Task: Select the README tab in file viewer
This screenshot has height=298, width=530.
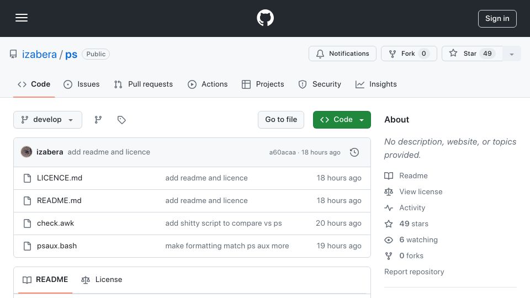Action: pyautogui.click(x=45, y=280)
